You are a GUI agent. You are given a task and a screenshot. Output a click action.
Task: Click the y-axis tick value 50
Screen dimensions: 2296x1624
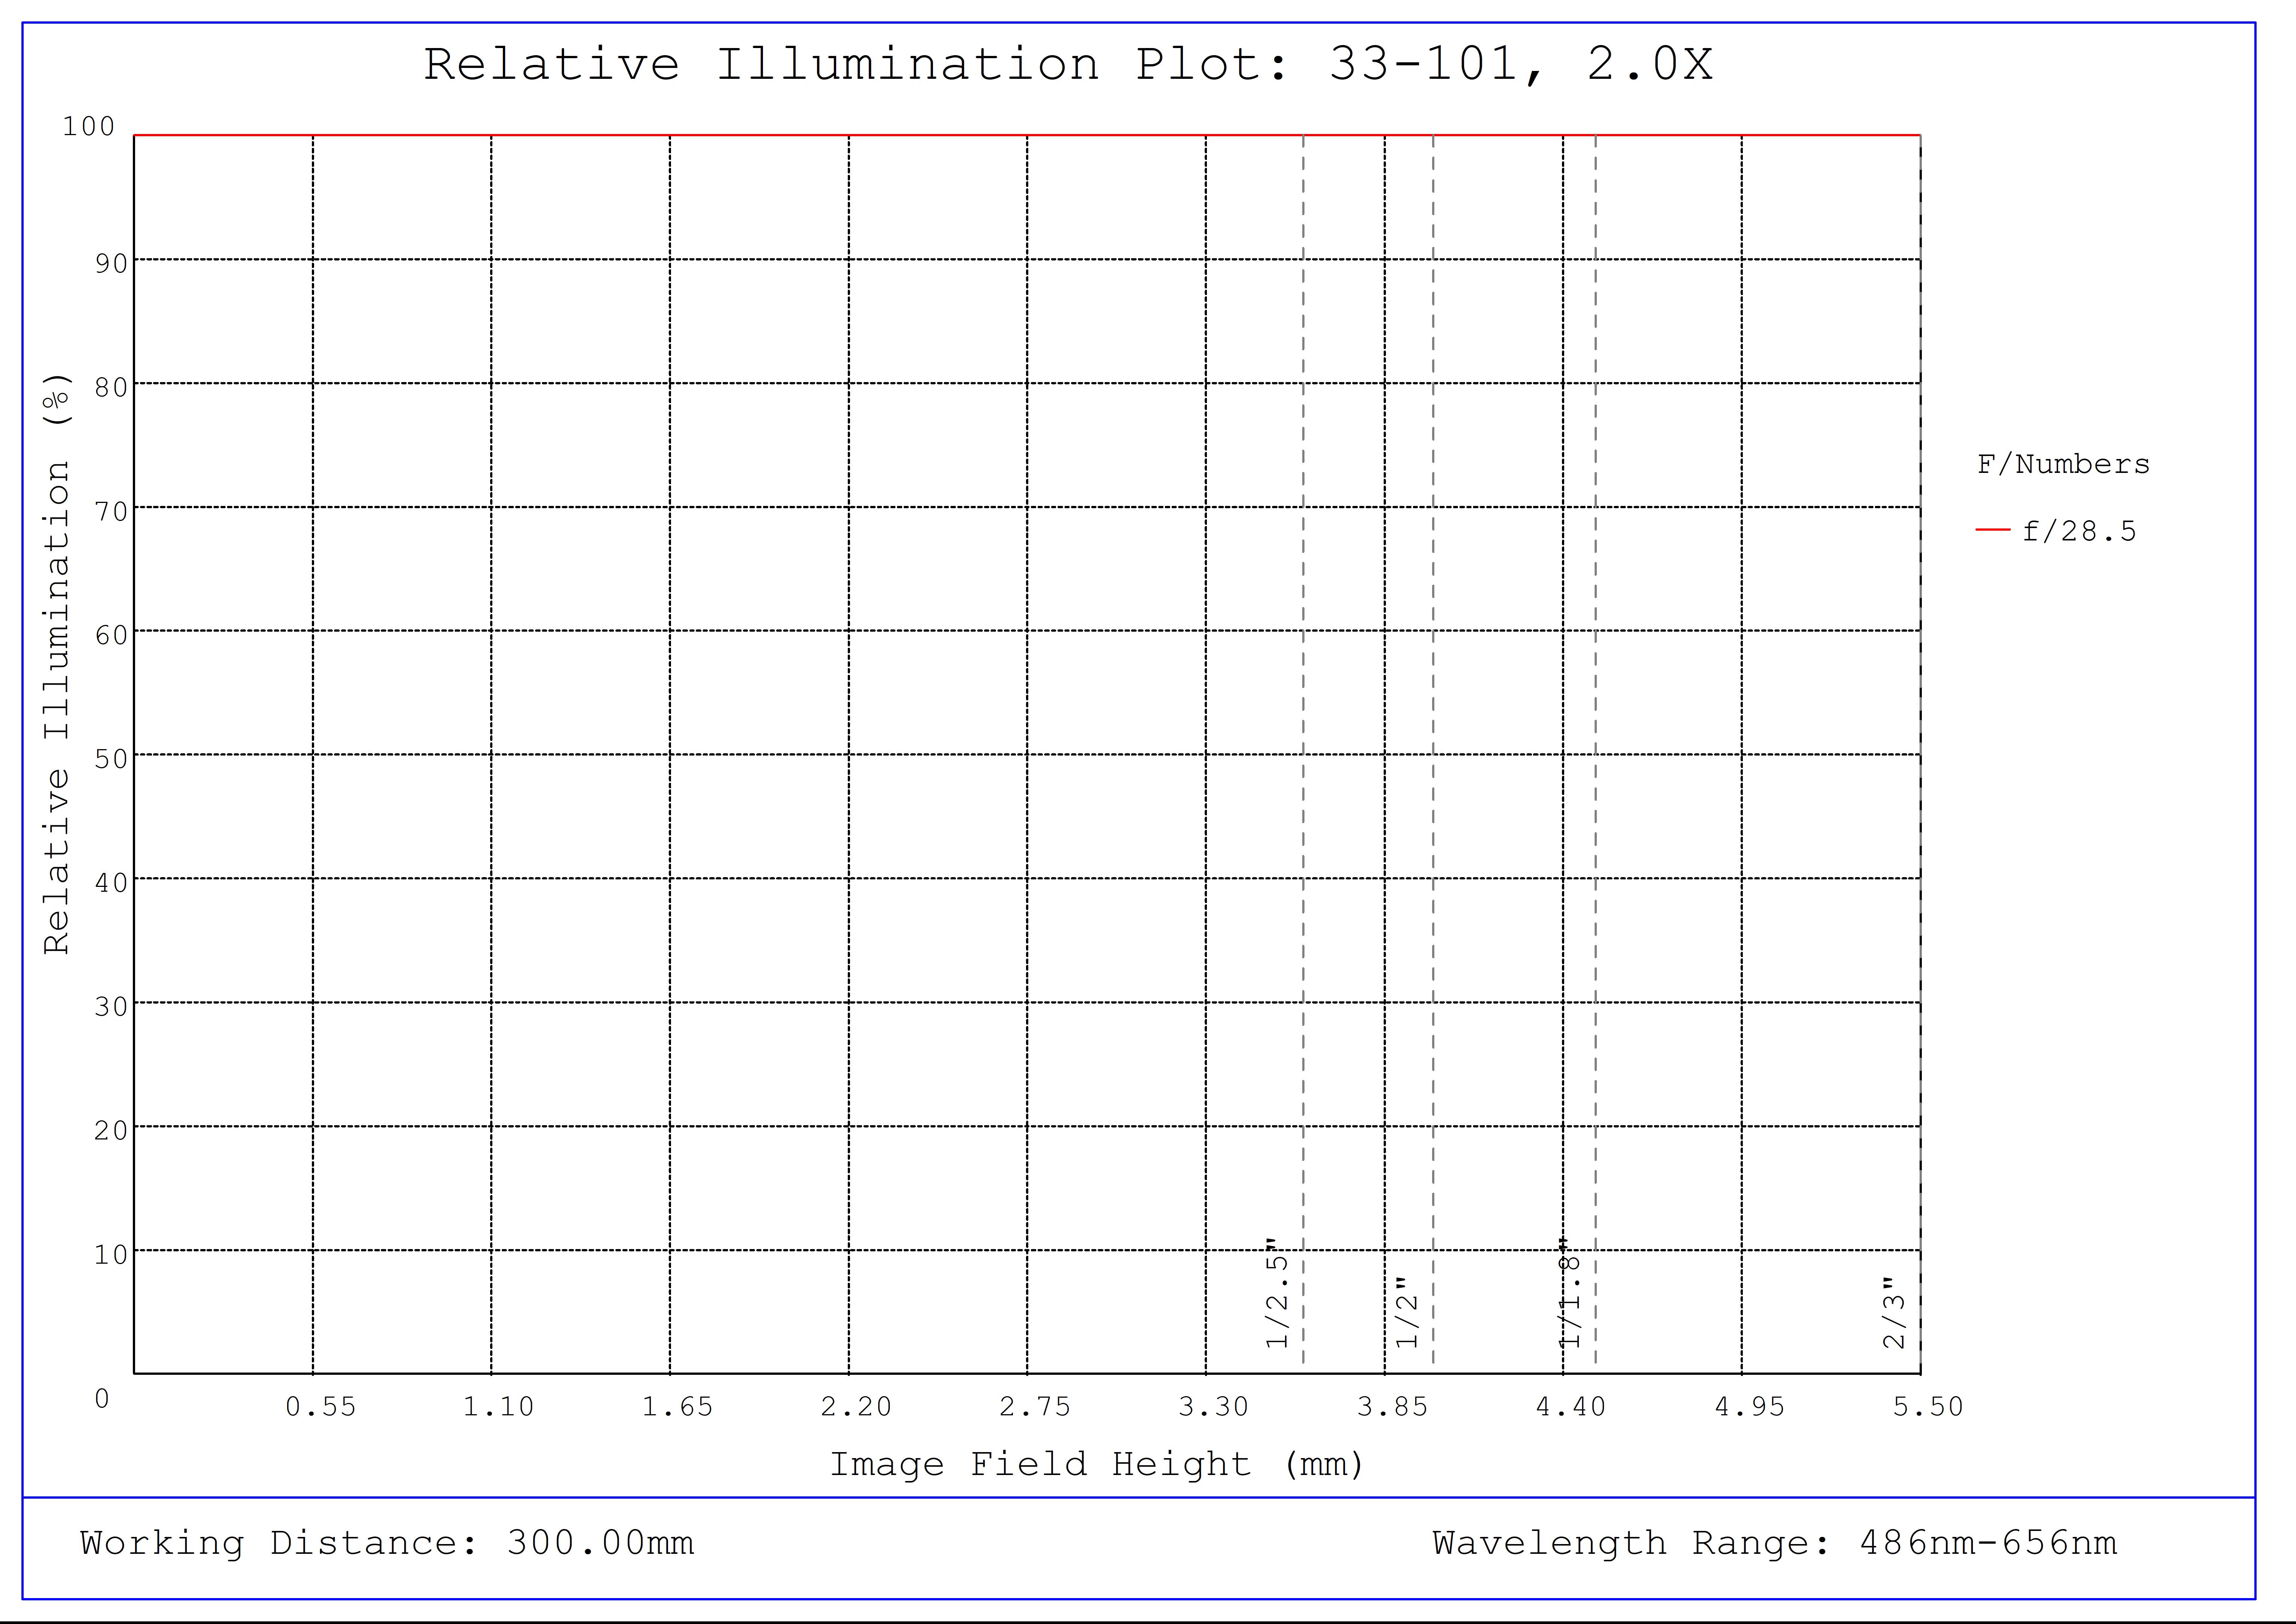[x=111, y=759]
